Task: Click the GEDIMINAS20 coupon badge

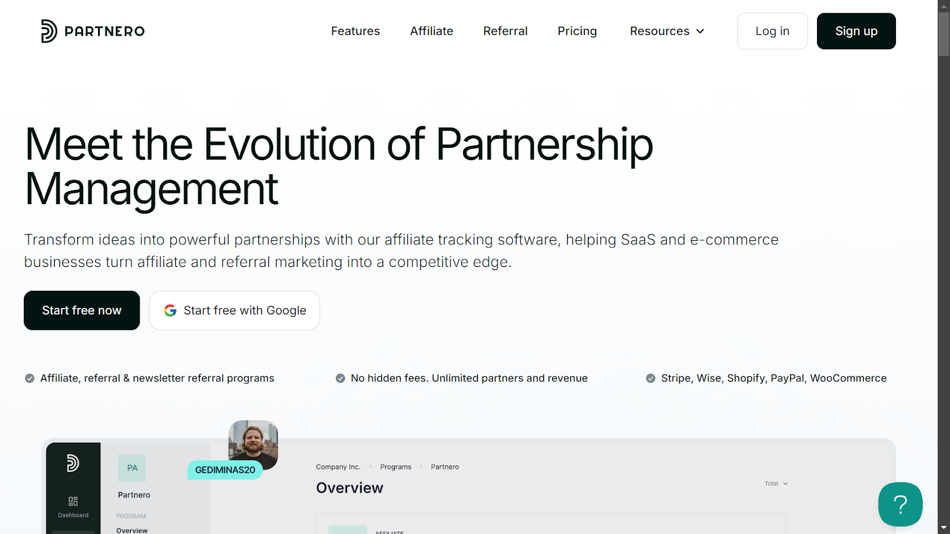Action: (225, 470)
